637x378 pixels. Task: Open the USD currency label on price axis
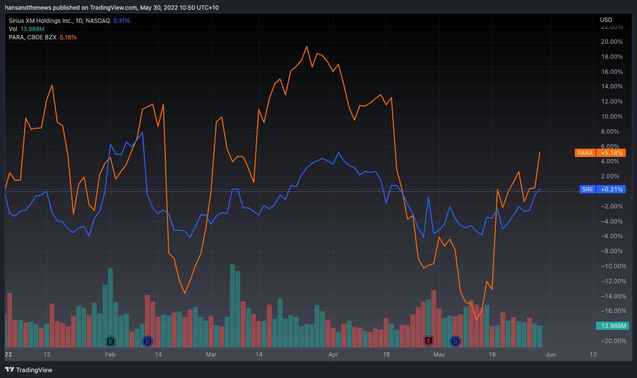point(606,20)
